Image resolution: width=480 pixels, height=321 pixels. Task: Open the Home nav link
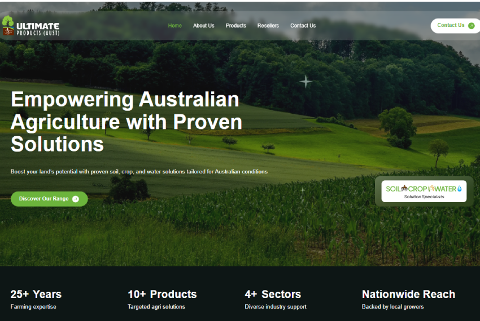click(x=175, y=26)
